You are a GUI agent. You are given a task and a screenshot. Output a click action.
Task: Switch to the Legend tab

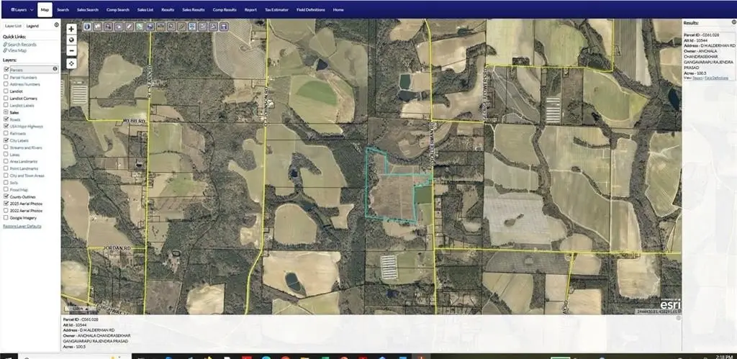[x=33, y=25]
